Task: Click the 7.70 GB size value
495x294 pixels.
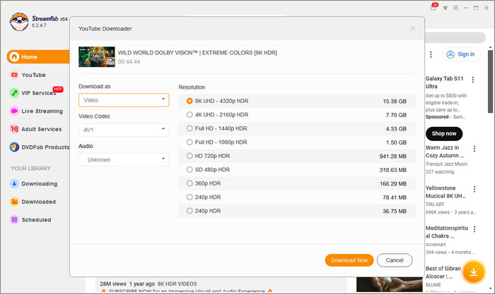Action: [x=396, y=115]
